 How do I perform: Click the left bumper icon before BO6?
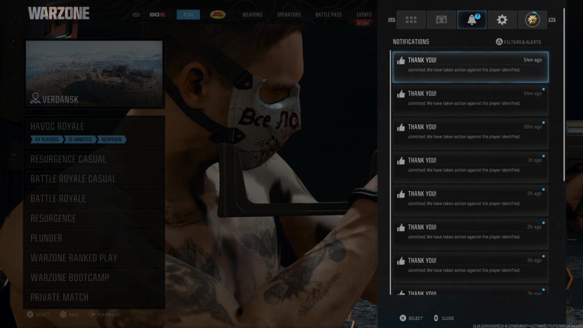[x=136, y=14]
